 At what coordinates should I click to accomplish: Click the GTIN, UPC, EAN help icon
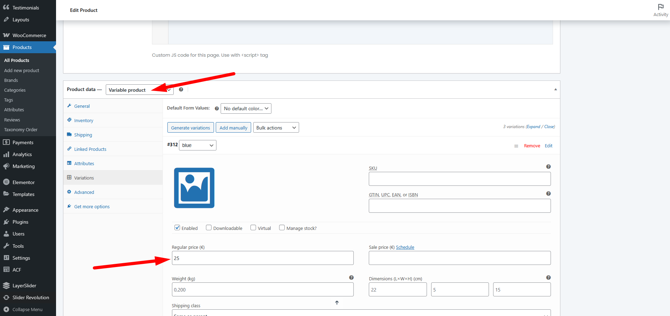548,194
